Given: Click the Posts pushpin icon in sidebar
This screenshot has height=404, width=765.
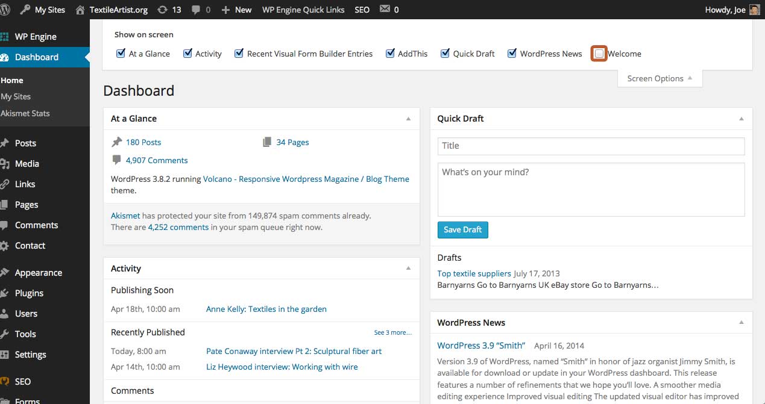Looking at the screenshot, I should point(5,143).
